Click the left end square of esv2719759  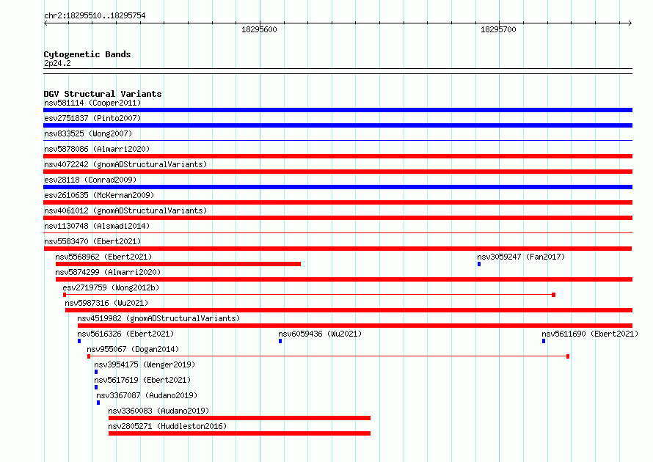(x=65, y=295)
